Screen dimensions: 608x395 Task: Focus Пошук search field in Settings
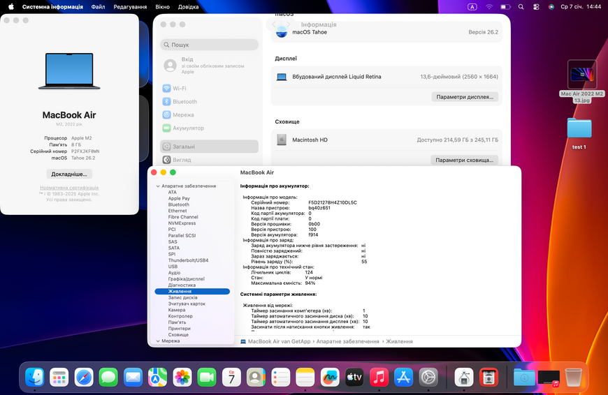[x=210, y=45]
